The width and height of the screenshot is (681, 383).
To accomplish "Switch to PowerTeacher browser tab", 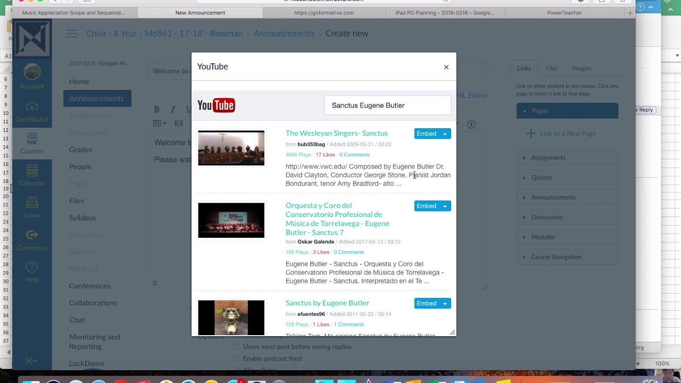I will [x=564, y=13].
